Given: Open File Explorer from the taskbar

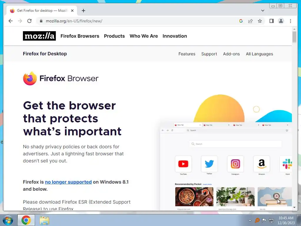Looking at the screenshot, I should (x=44, y=220).
